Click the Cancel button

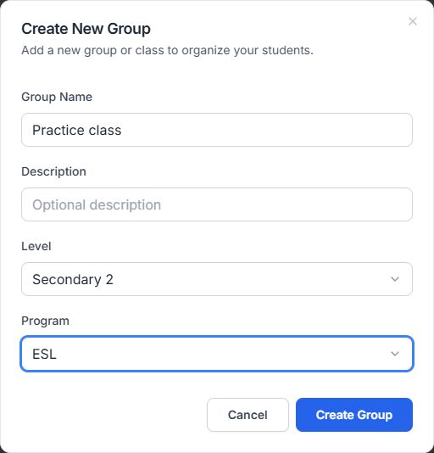click(248, 415)
